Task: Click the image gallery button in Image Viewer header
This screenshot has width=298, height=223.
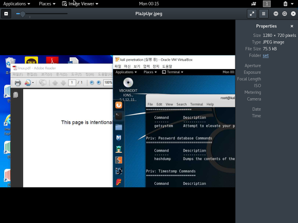Action: [6, 14]
